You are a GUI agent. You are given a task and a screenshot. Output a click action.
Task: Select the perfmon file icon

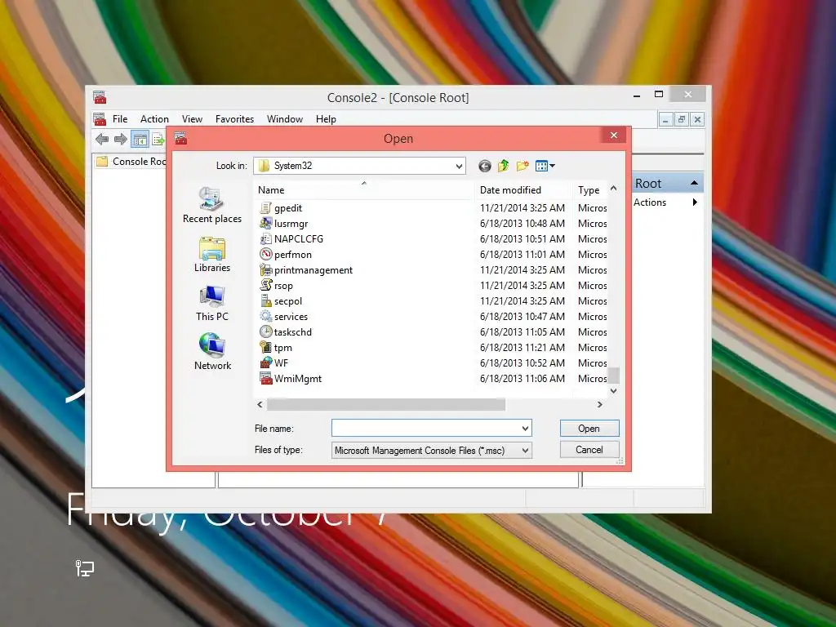[265, 255]
